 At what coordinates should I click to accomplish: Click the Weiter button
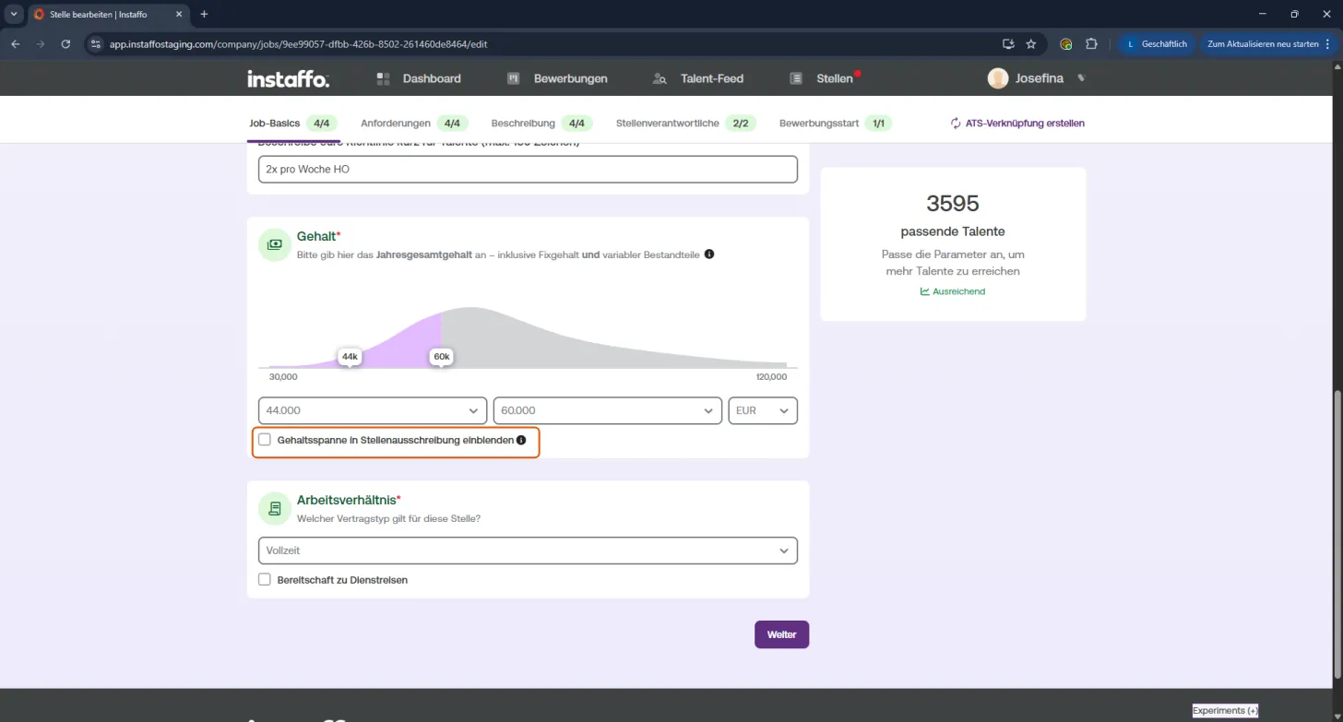[781, 634]
